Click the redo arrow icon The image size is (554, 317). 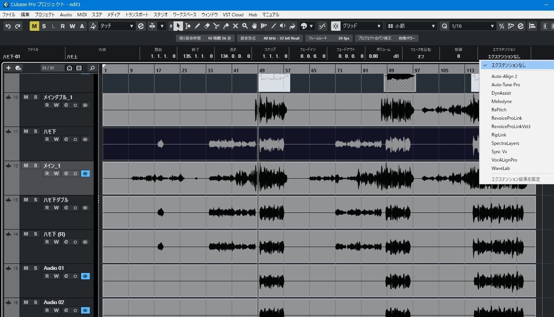[x=18, y=26]
